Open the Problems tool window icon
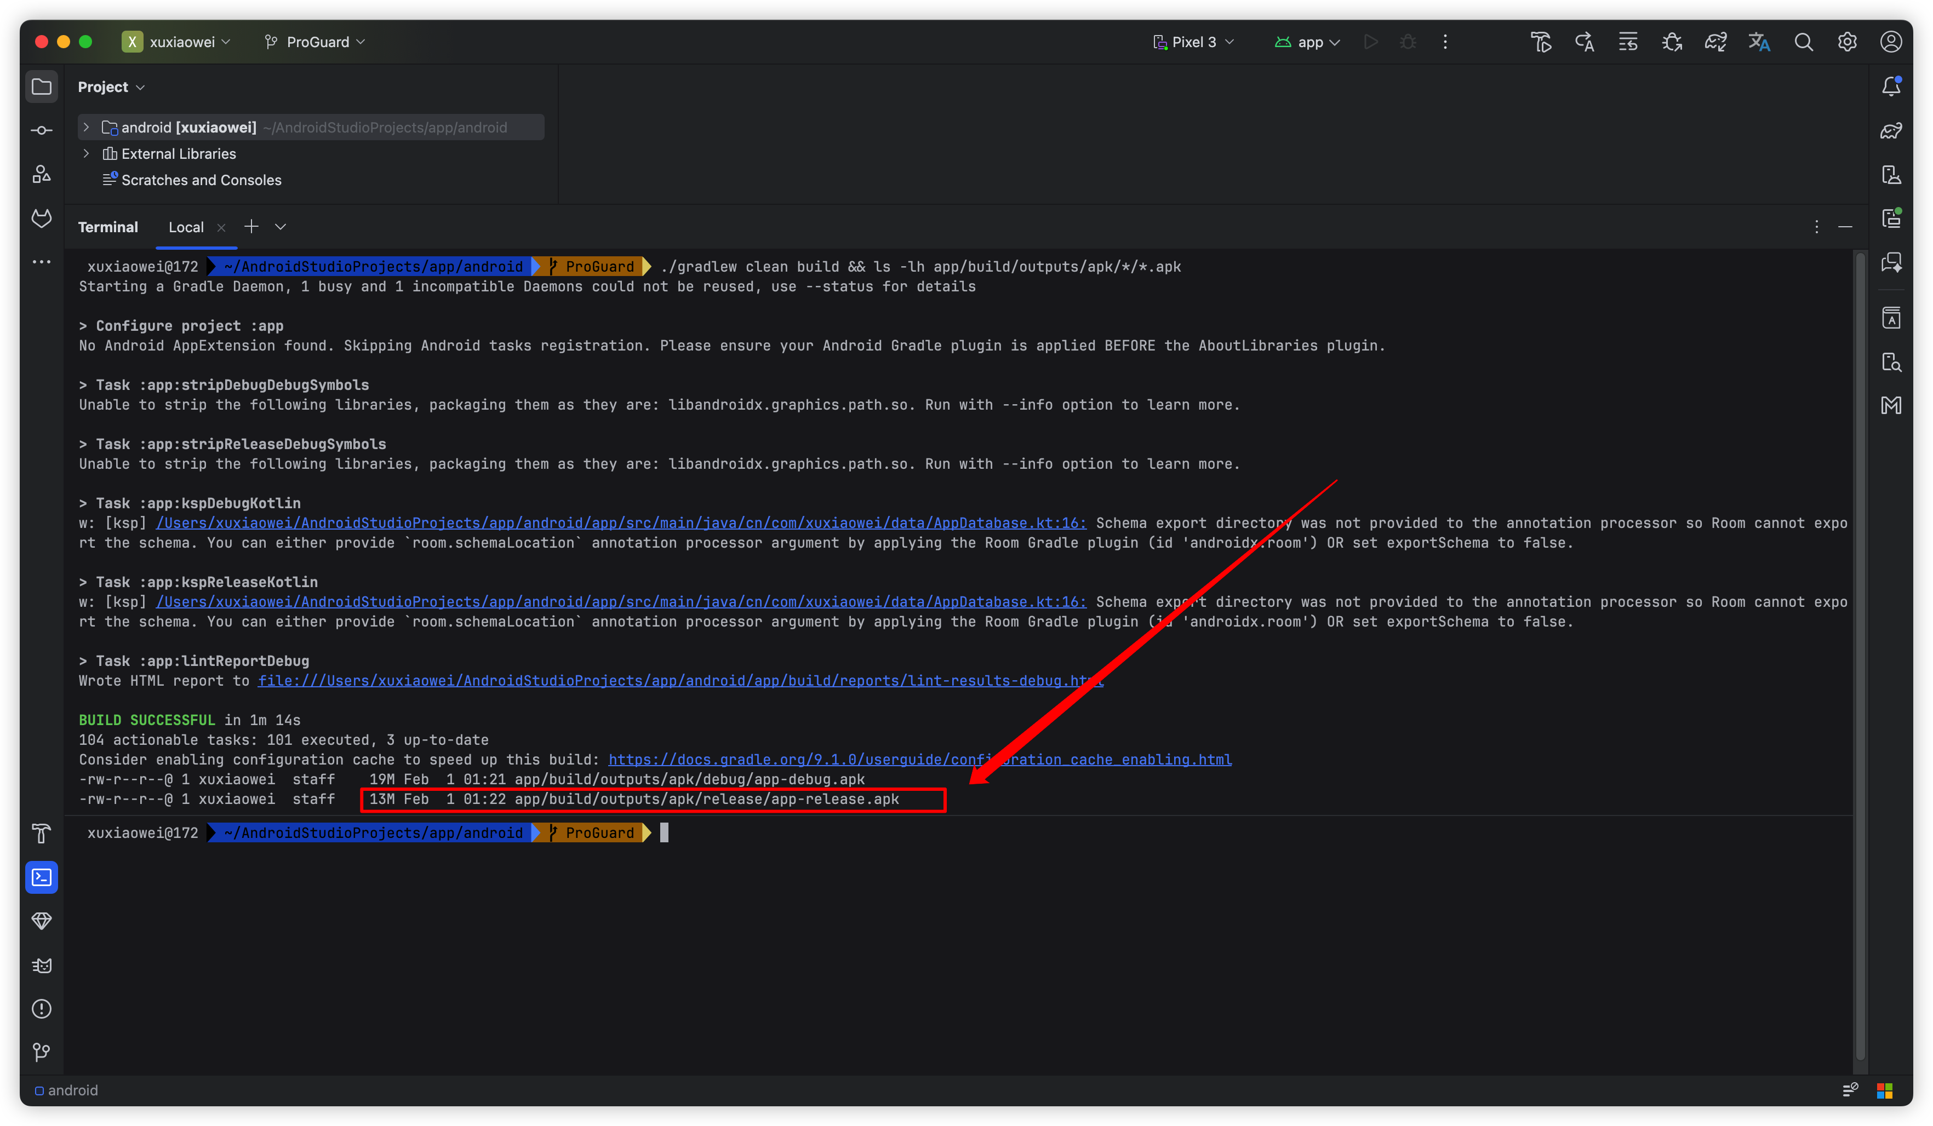The height and width of the screenshot is (1126, 1933). [42, 1009]
